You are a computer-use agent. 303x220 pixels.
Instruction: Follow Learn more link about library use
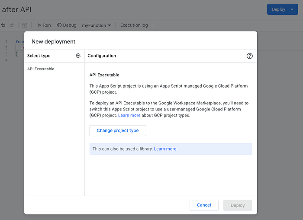point(165,149)
